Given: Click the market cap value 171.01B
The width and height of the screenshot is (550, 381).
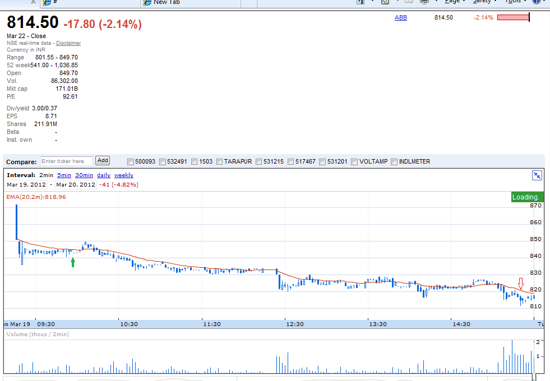Looking at the screenshot, I should click(x=67, y=89).
